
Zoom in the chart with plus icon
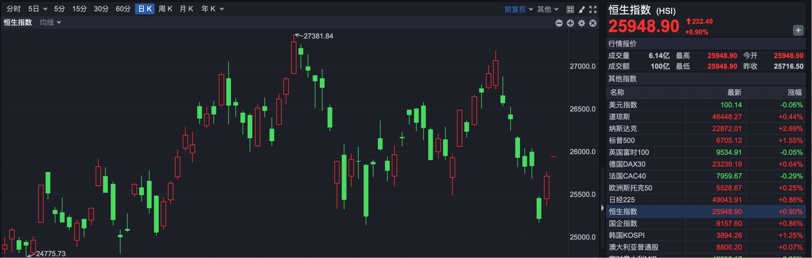pos(570,23)
